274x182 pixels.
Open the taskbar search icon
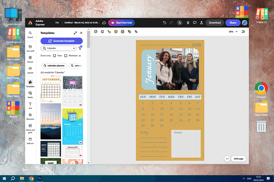pyautogui.click(x=13, y=179)
